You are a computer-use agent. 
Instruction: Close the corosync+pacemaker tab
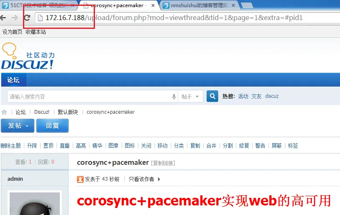tap(153, 5)
